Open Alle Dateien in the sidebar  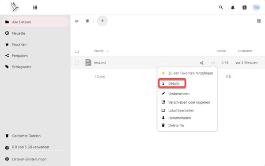coord(35,22)
